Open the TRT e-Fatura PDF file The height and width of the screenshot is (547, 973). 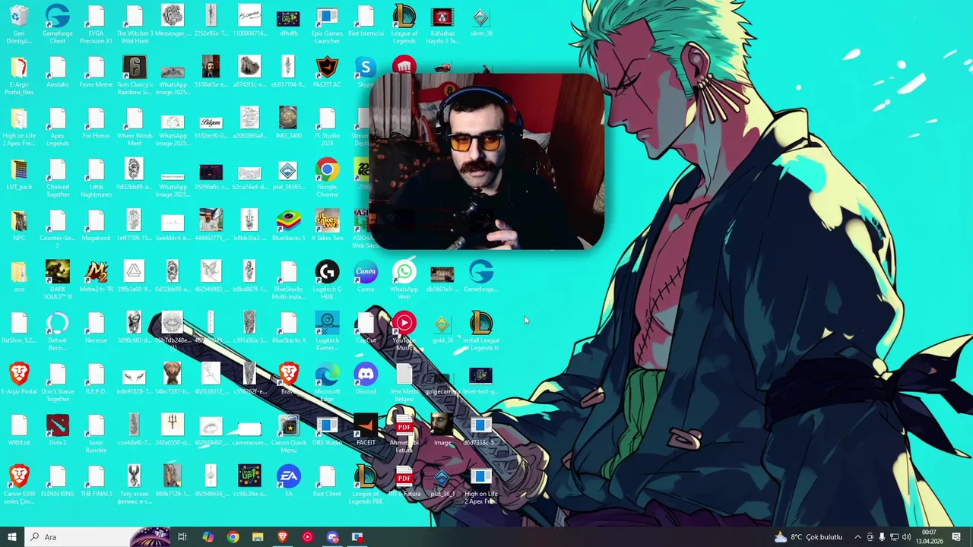[404, 479]
